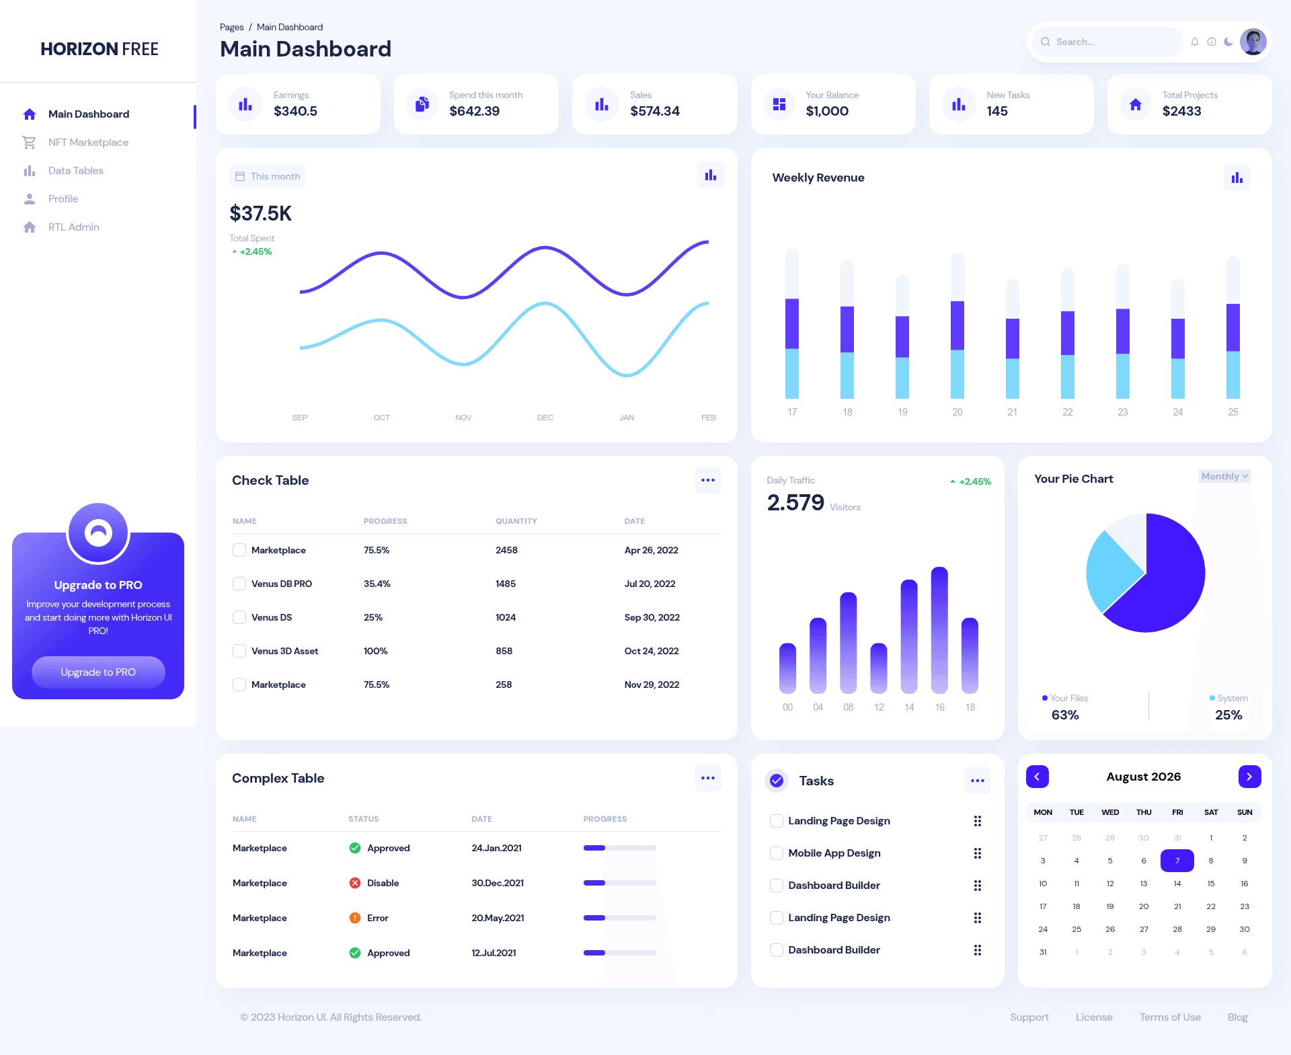Click the Search input field
This screenshot has width=1291, height=1055.
(1108, 42)
